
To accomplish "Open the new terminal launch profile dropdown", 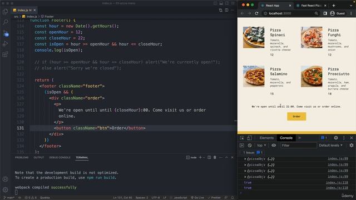I will click(204, 157).
